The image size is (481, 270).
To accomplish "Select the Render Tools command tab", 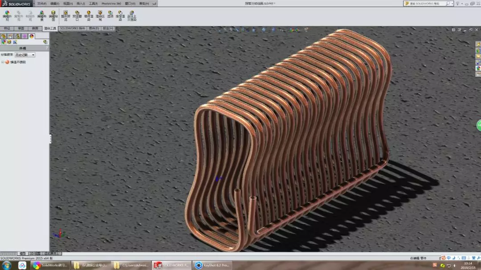I will point(50,28).
